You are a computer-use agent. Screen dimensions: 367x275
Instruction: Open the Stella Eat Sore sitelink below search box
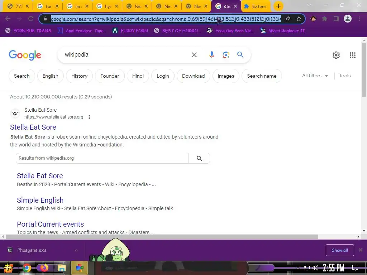tap(40, 176)
